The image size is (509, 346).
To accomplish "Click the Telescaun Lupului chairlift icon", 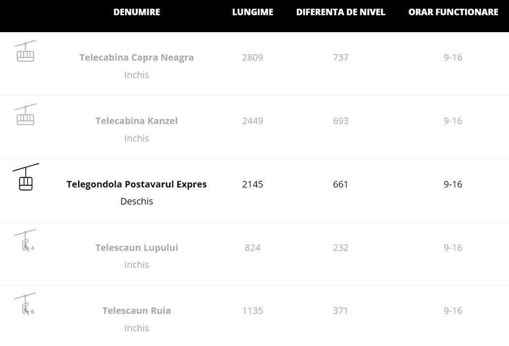I will 25,241.
